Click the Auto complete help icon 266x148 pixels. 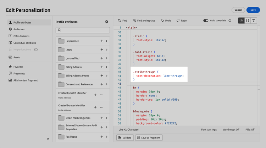click(230, 21)
